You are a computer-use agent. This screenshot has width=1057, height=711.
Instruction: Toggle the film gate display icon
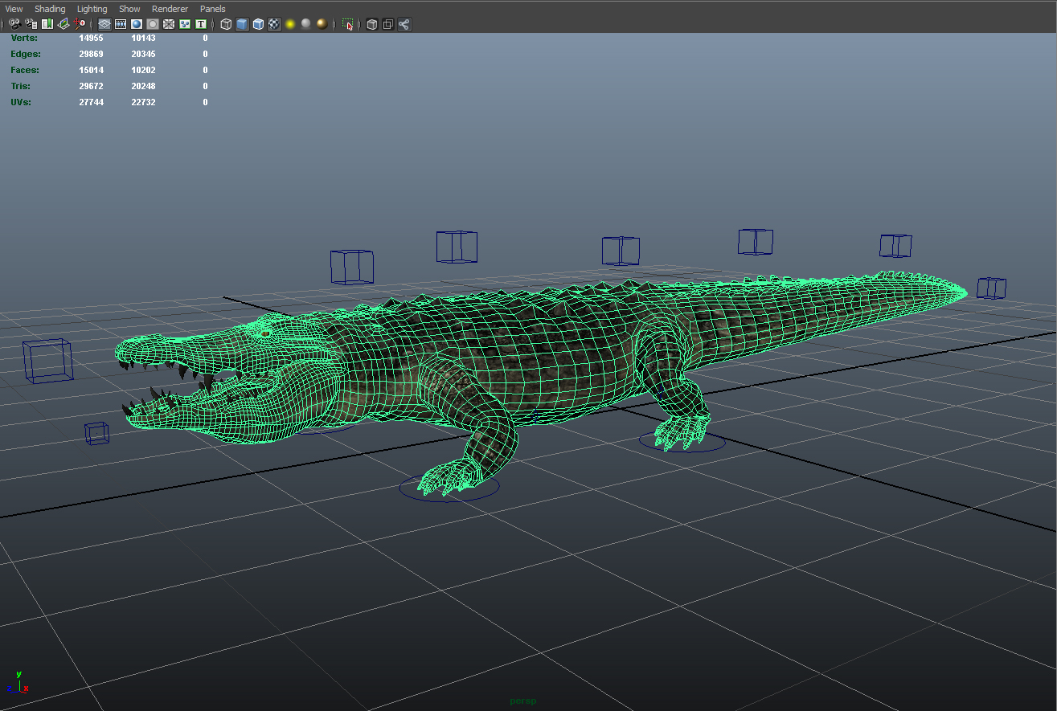point(121,24)
